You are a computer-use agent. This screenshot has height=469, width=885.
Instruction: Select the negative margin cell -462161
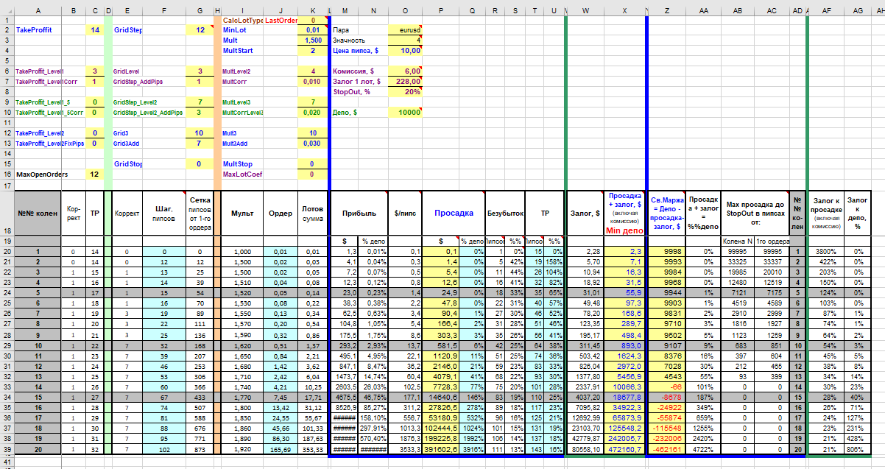click(667, 448)
